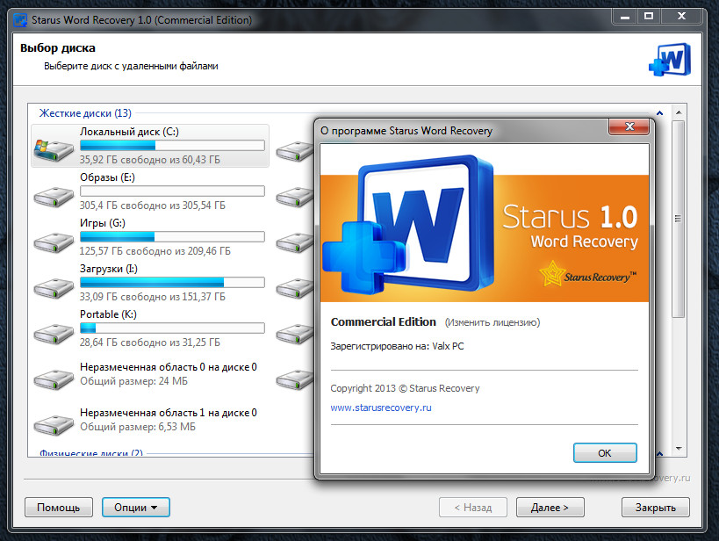Image resolution: width=719 pixels, height=541 pixels.
Task: Click the Неразмеченная область 0 disk icon
Action: pos(54,379)
